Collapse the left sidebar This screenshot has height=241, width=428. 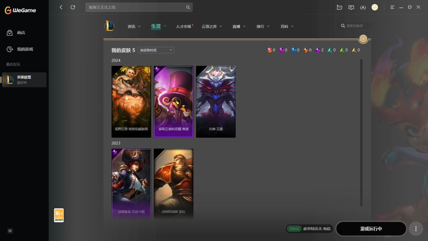click(x=10, y=231)
